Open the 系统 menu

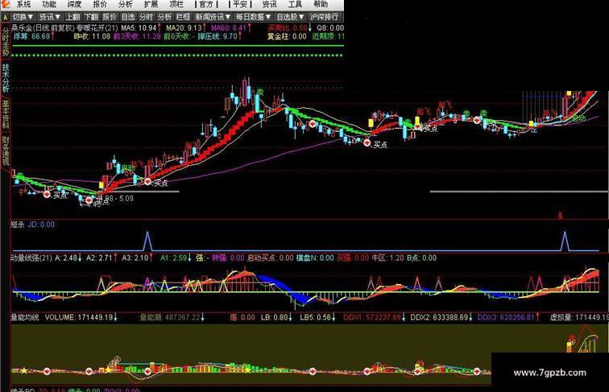coord(23,4)
